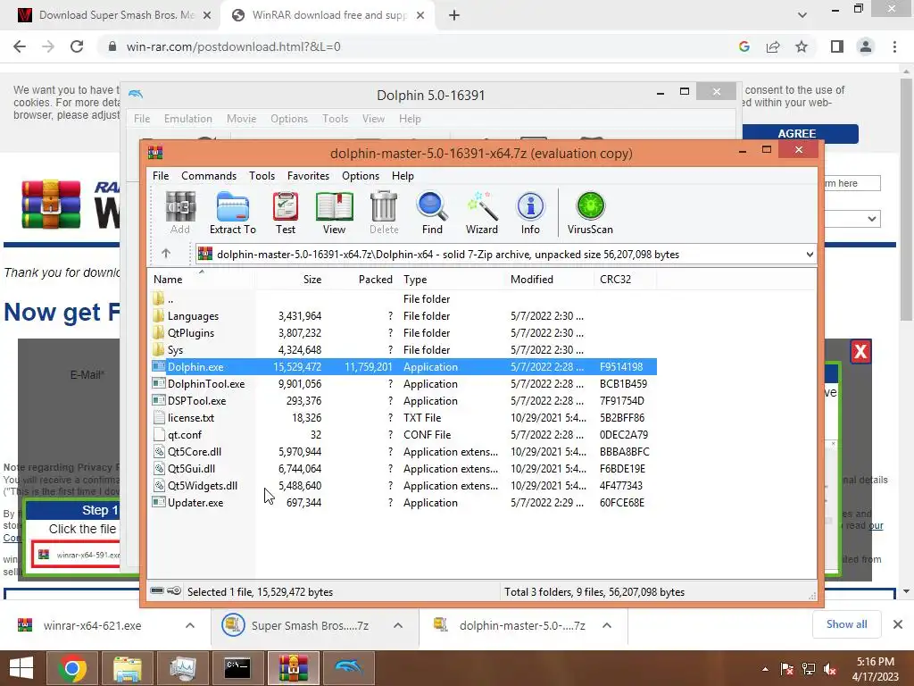Click the Chrome address bar URL
This screenshot has width=914, height=686.
(233, 46)
